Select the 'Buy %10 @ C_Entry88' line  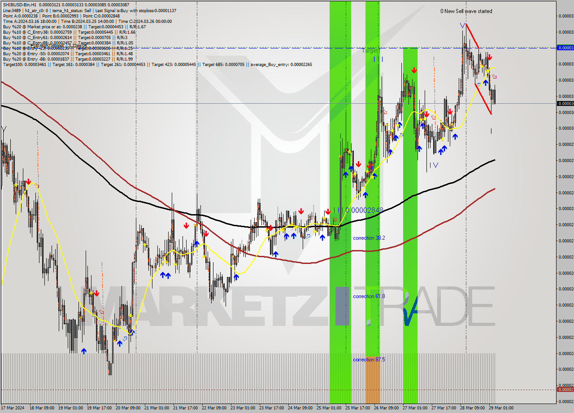(x=68, y=43)
